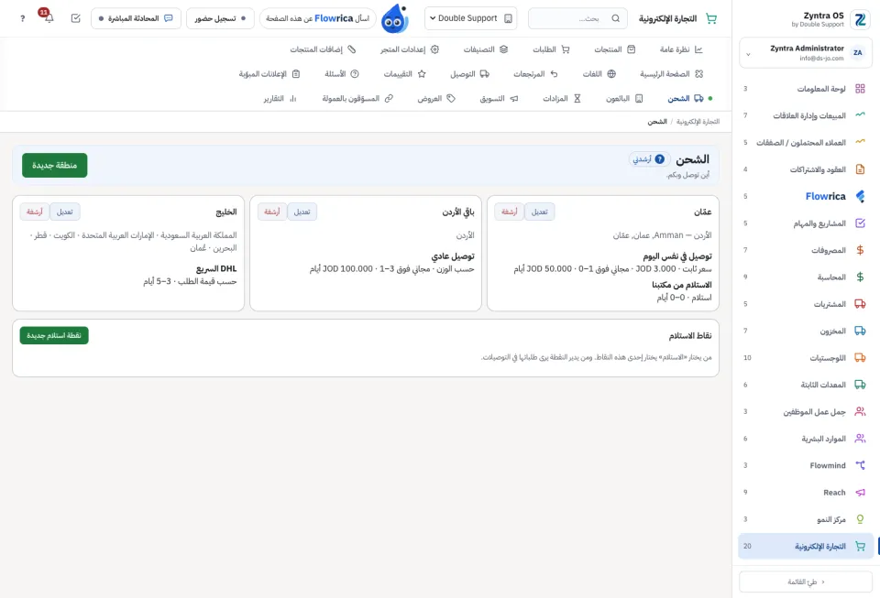Switch to التقارير tab
880x598 pixels.
(280, 98)
